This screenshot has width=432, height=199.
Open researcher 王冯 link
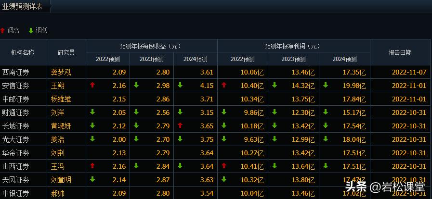tap(58, 167)
